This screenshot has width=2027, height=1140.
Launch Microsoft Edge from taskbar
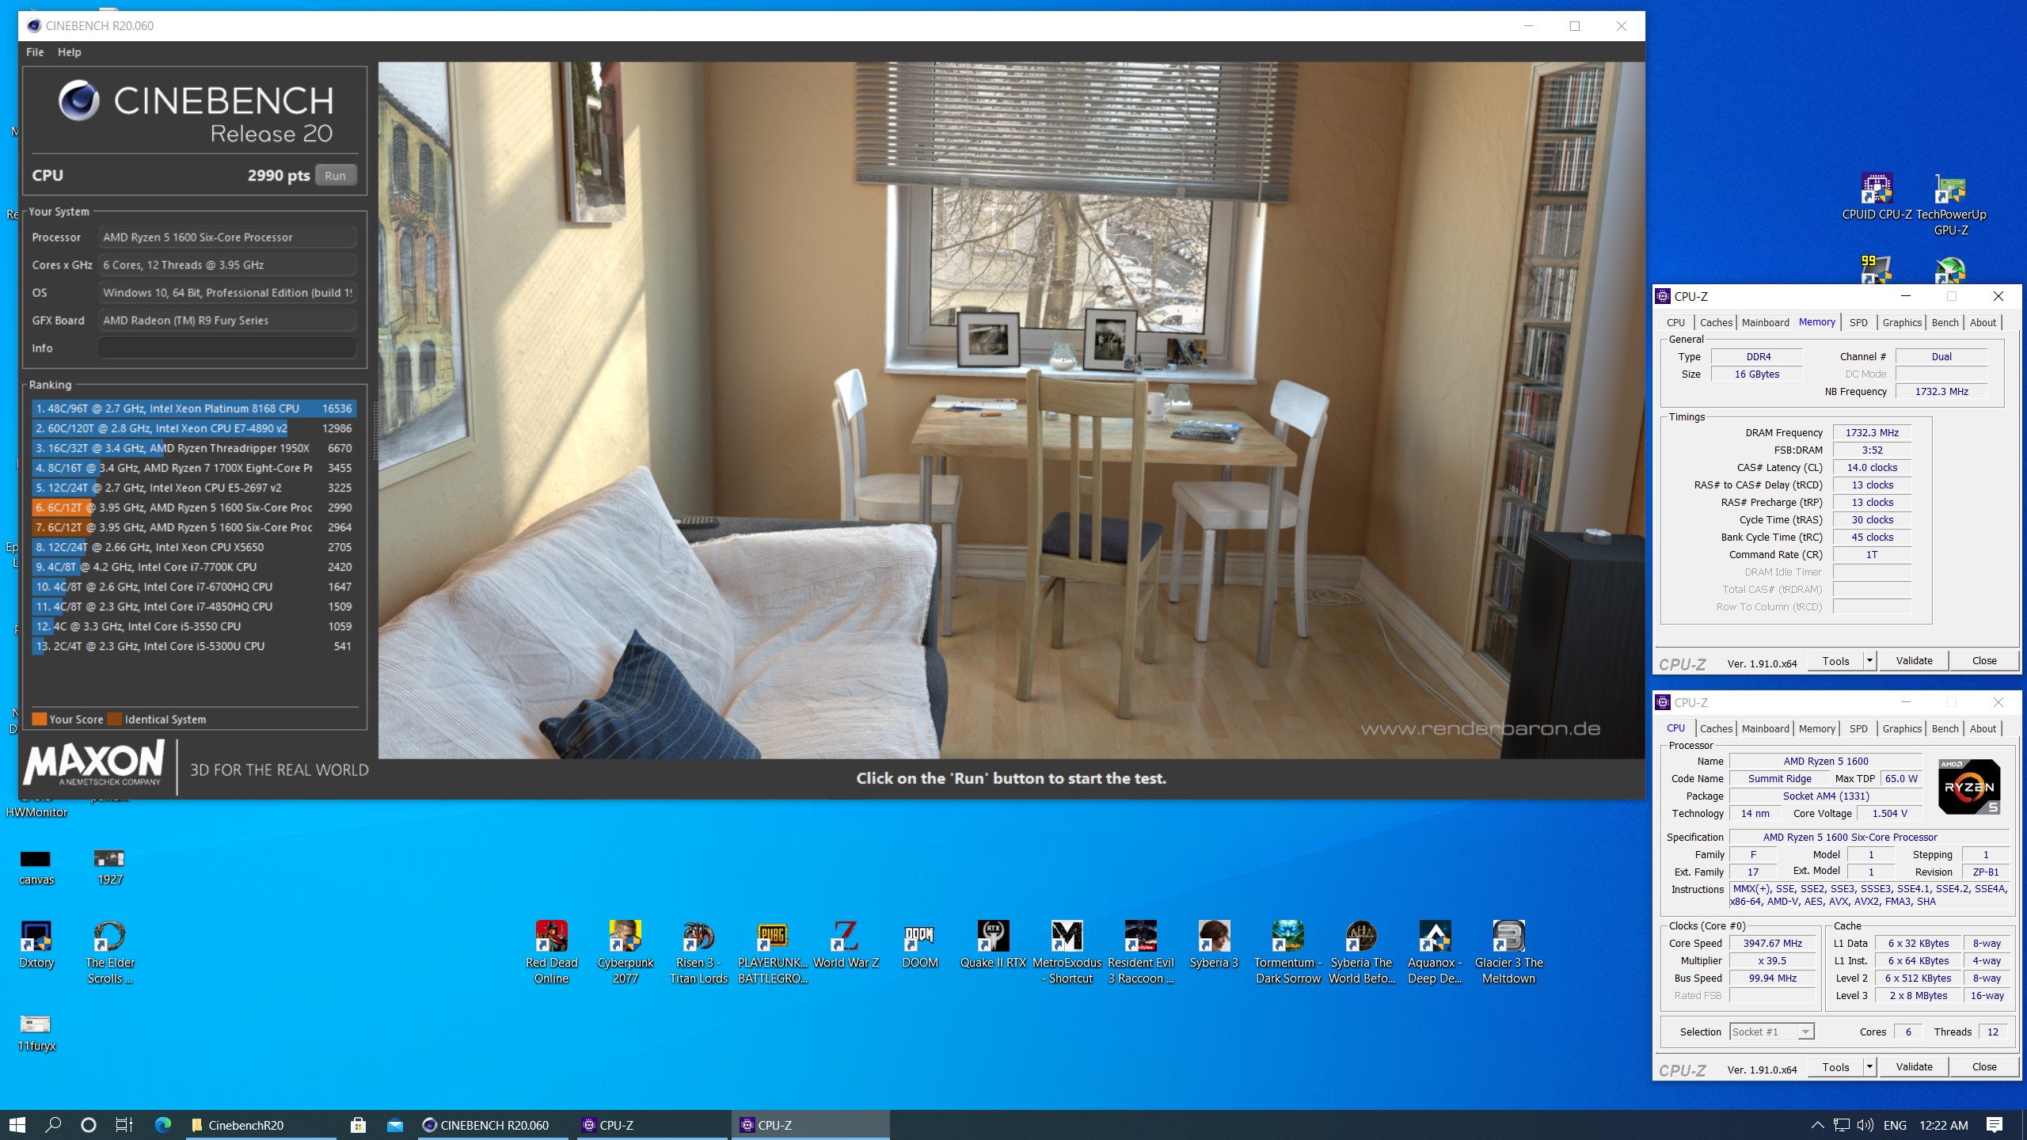[x=163, y=1125]
